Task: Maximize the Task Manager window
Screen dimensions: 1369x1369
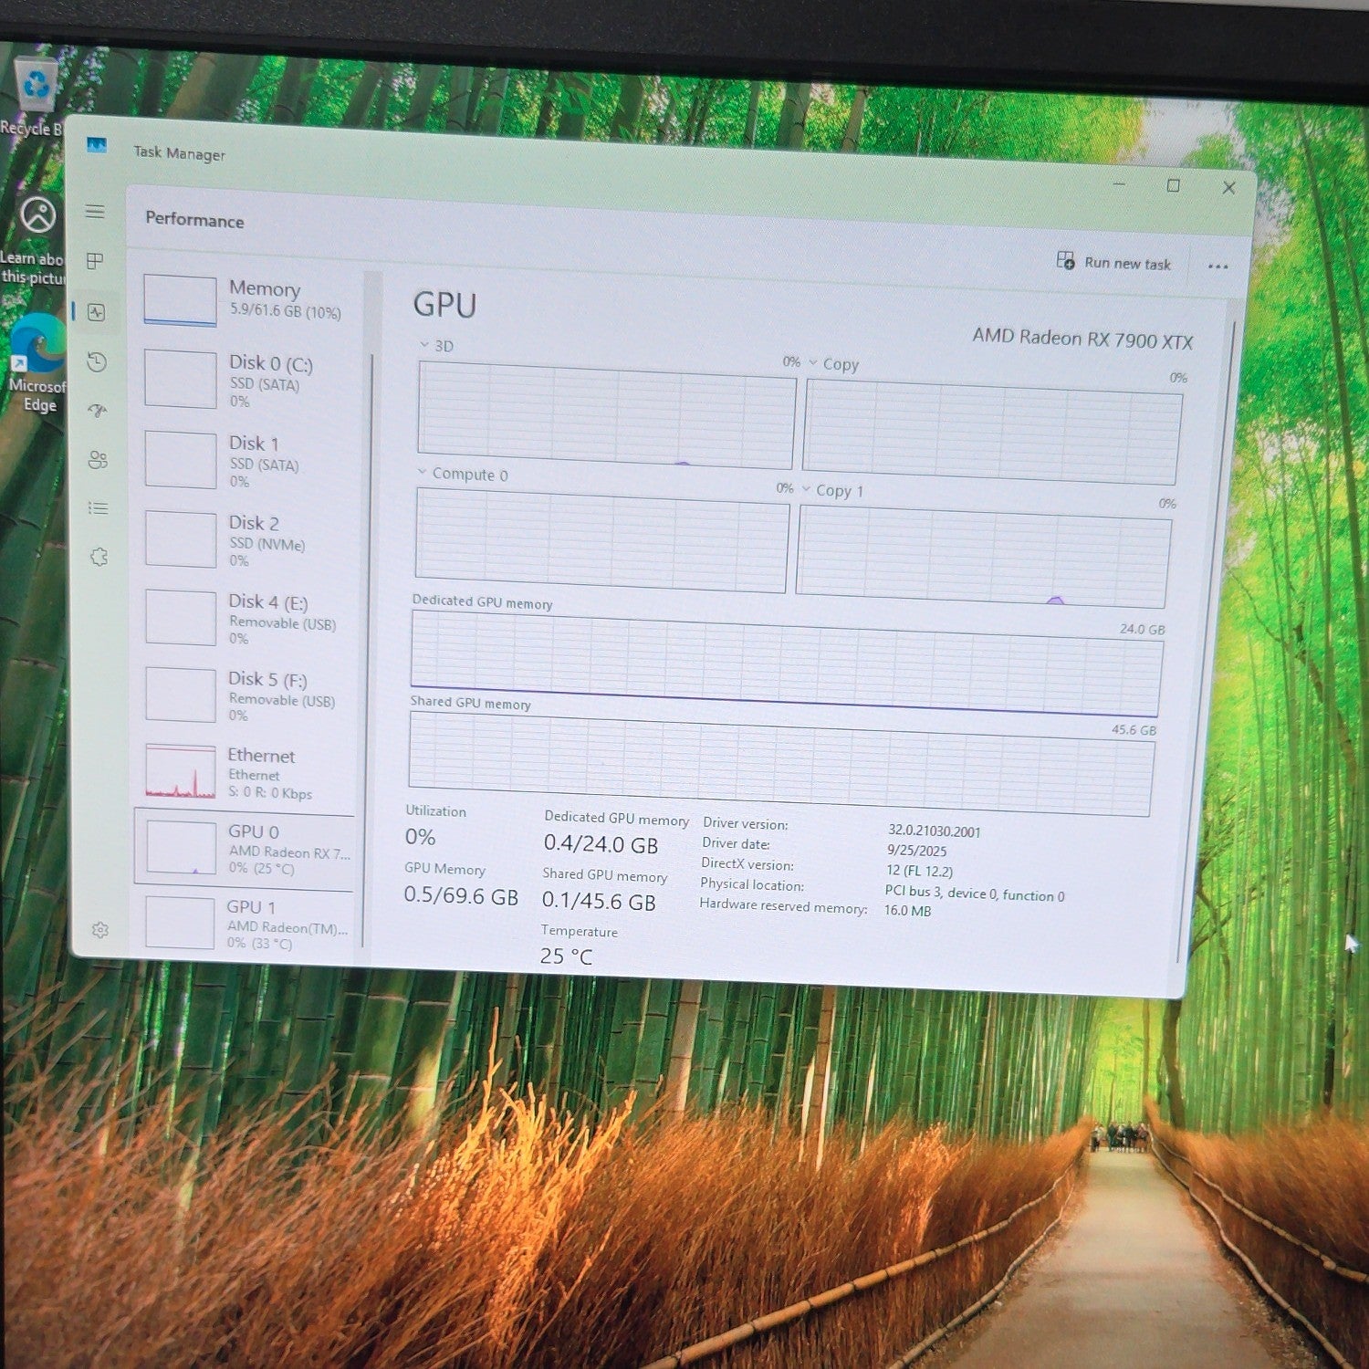Action: pos(1174,186)
